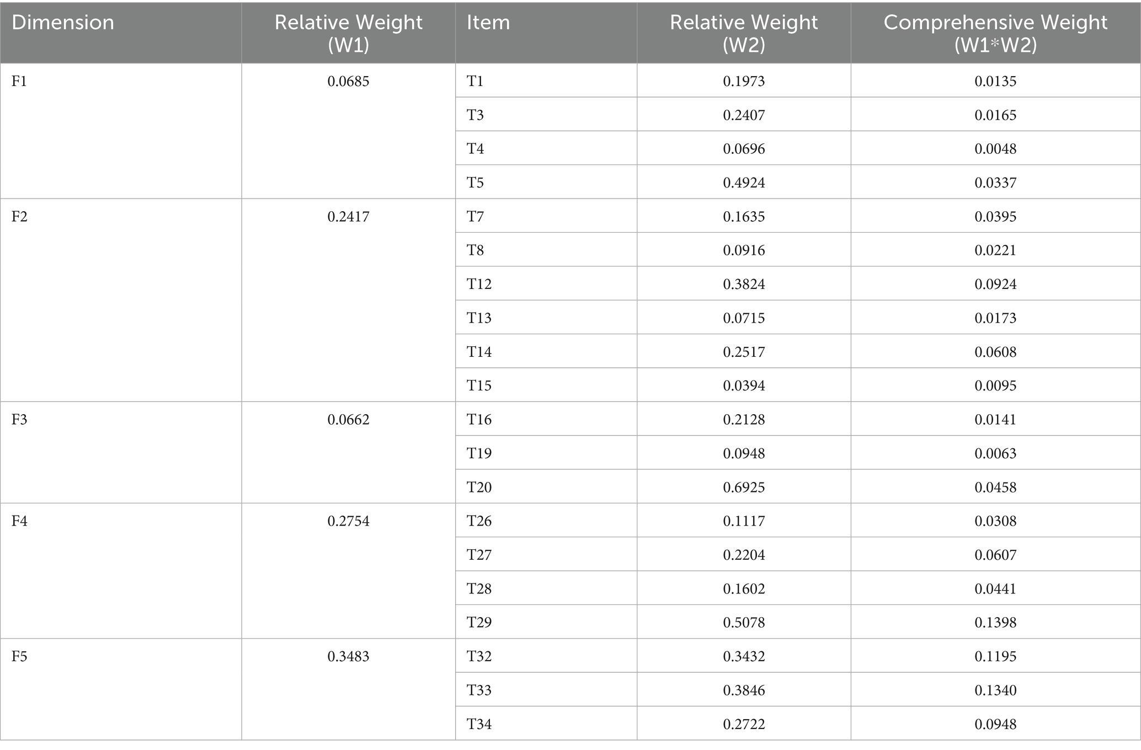Image resolution: width=1141 pixels, height=750 pixels.
Task: Click F3's relative weight value 0.0662
Action: click(348, 420)
